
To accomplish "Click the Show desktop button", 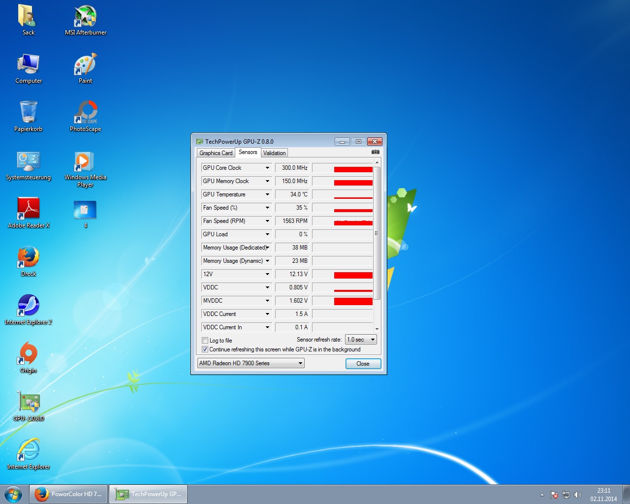I will coord(626,494).
